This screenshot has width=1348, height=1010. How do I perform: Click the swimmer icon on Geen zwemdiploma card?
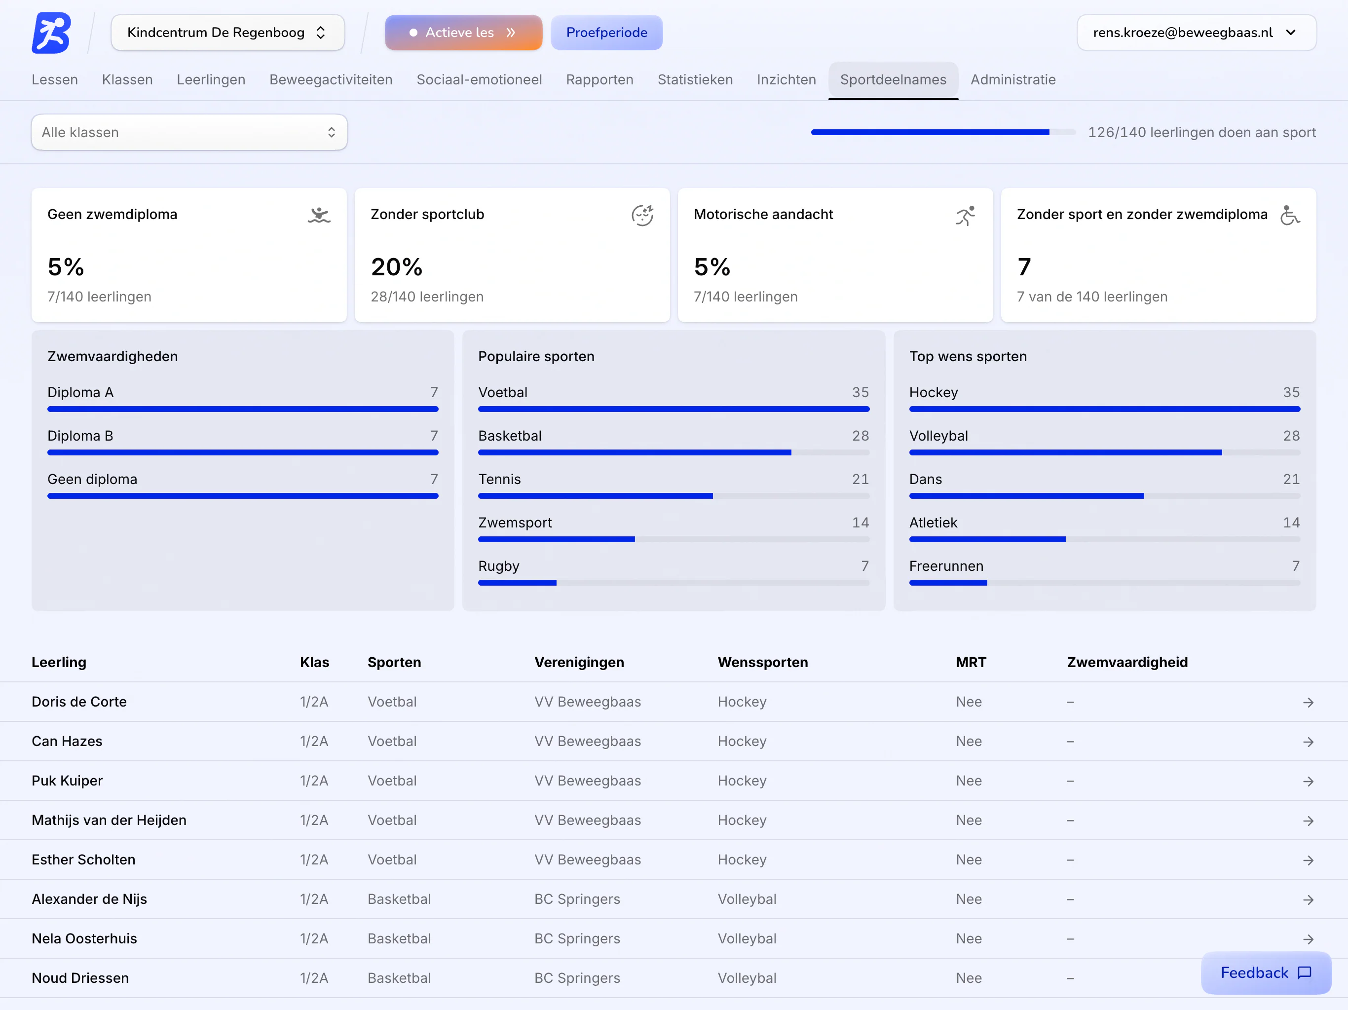(319, 215)
